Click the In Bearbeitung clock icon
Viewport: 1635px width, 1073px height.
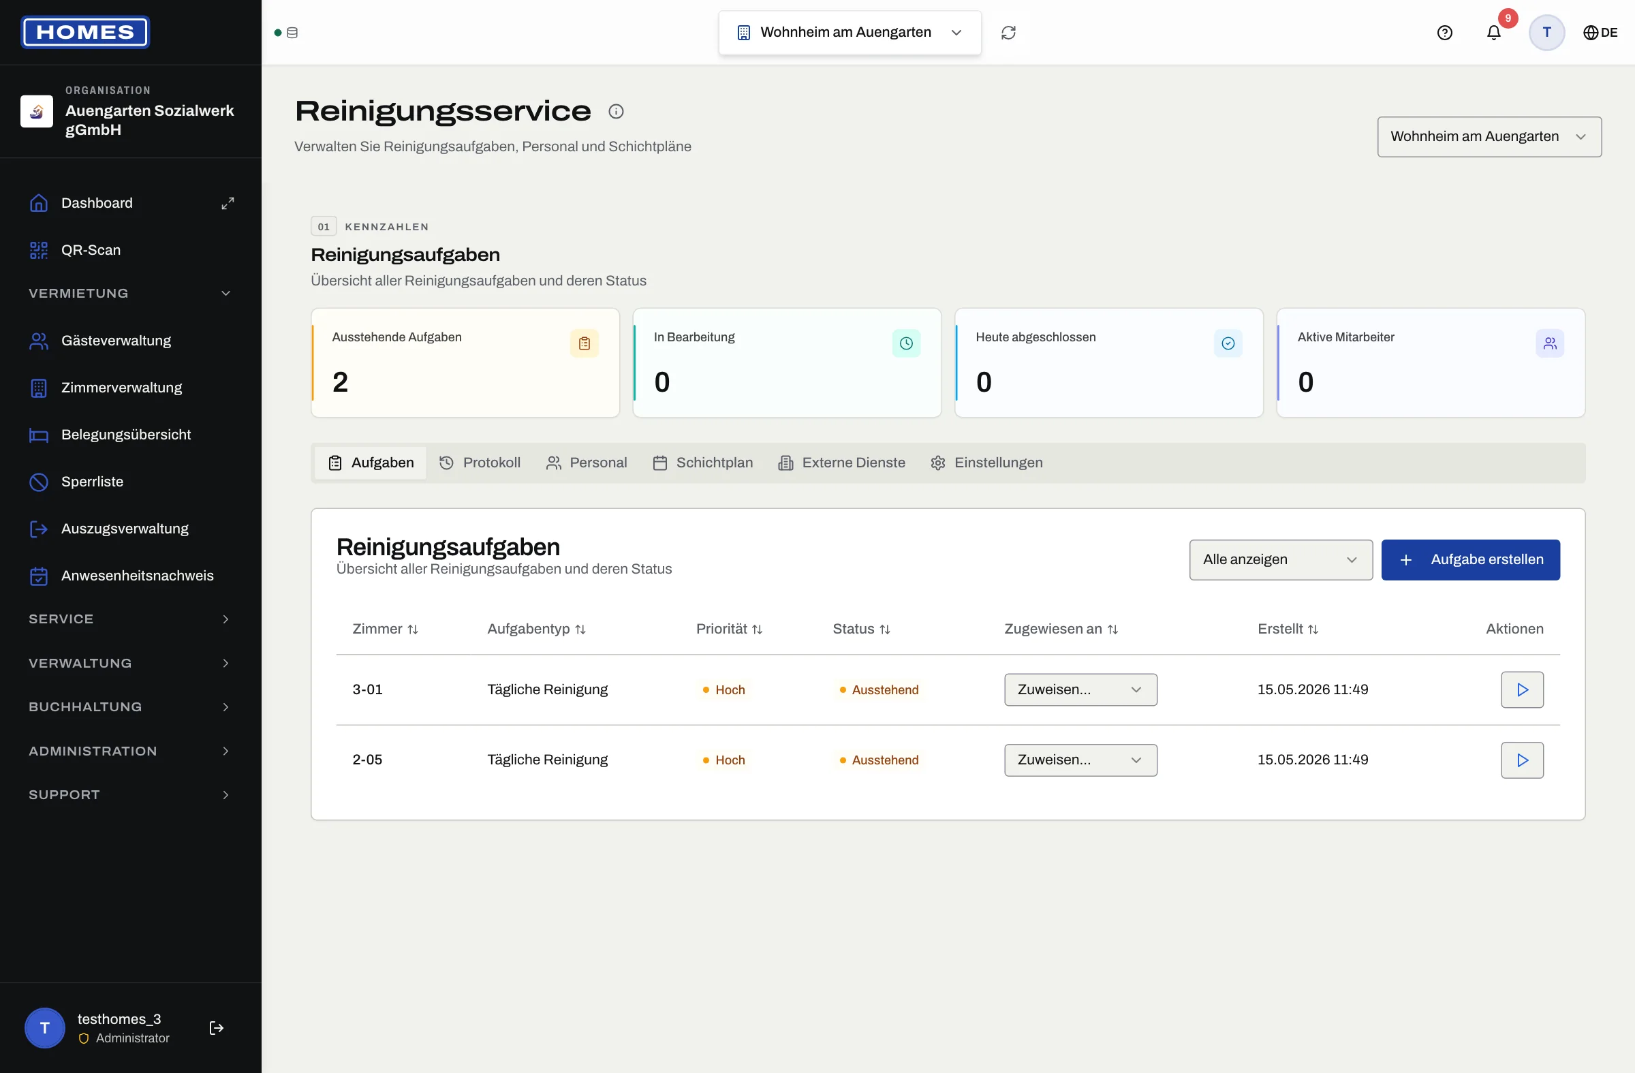pyautogui.click(x=906, y=343)
